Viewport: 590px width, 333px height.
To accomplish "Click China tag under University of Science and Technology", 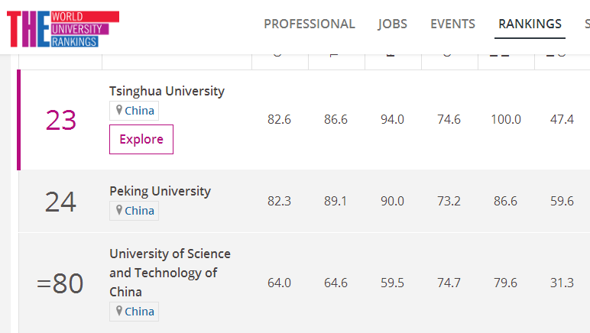I will click(x=135, y=311).
